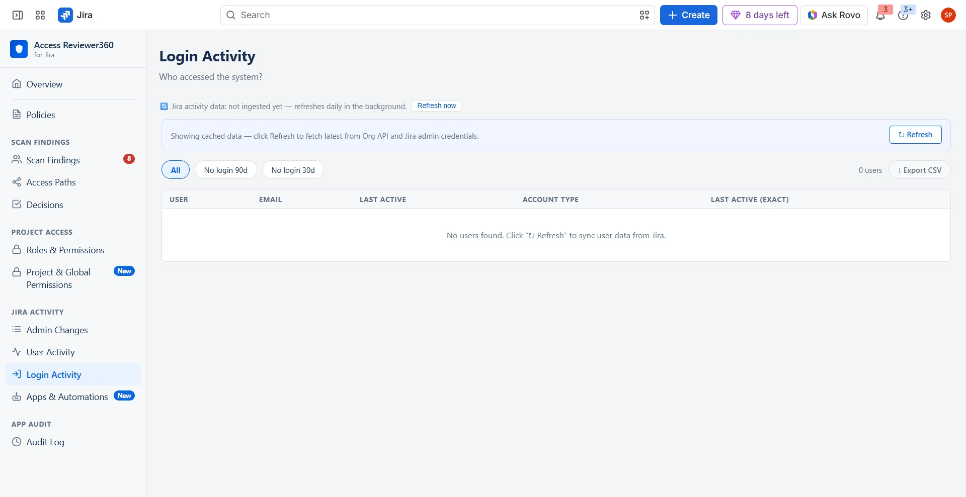The image size is (966, 497).
Task: Click the User Activity pulse icon
Action: coord(17,352)
